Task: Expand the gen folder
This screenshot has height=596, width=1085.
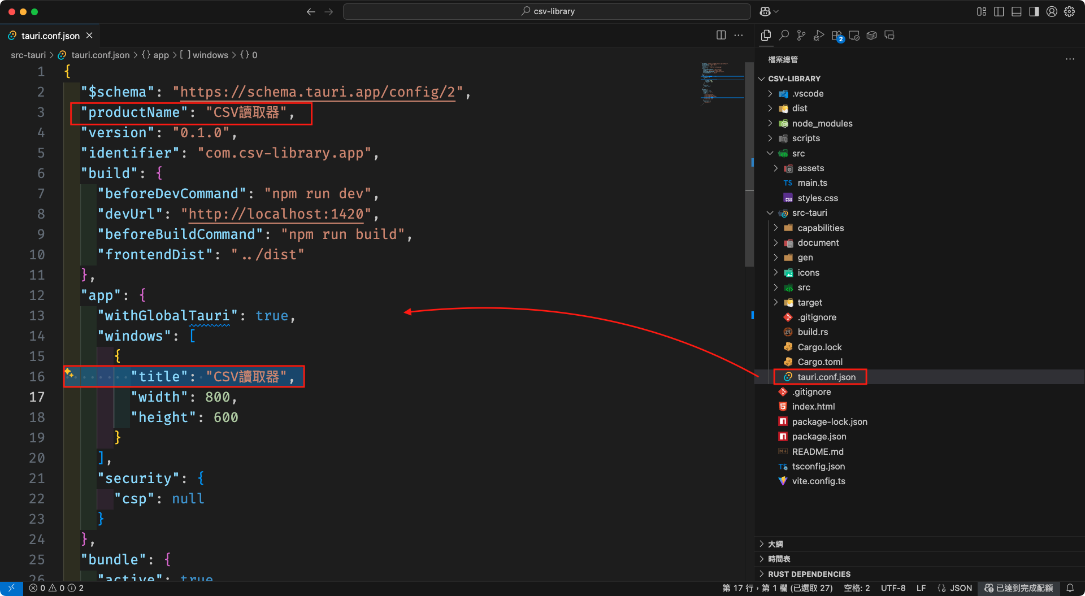Action: coord(805,257)
